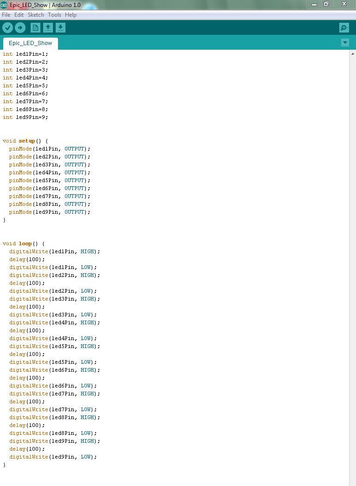This screenshot has height=486, width=356.
Task: Open the Serial Monitor icon
Action: click(x=344, y=28)
